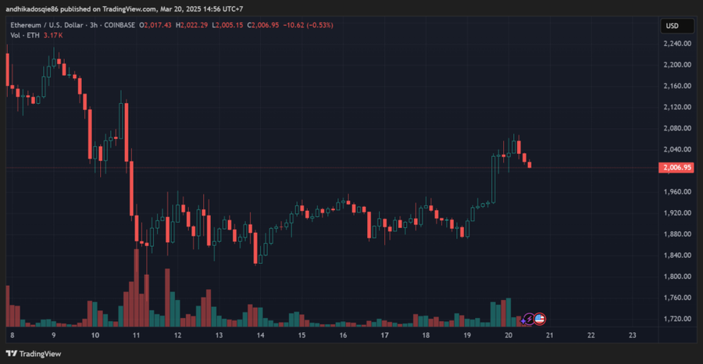Click the 2,160.00 price axis label
Viewport: 703px width, 364px height.
tap(676, 86)
